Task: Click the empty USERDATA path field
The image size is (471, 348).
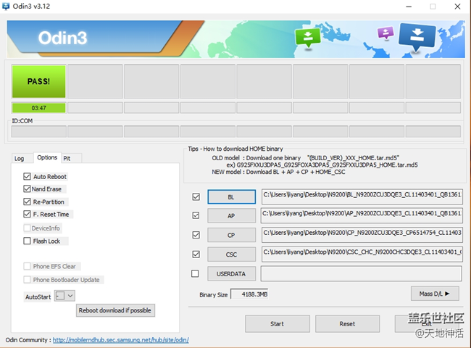Action: pyautogui.click(x=362, y=273)
